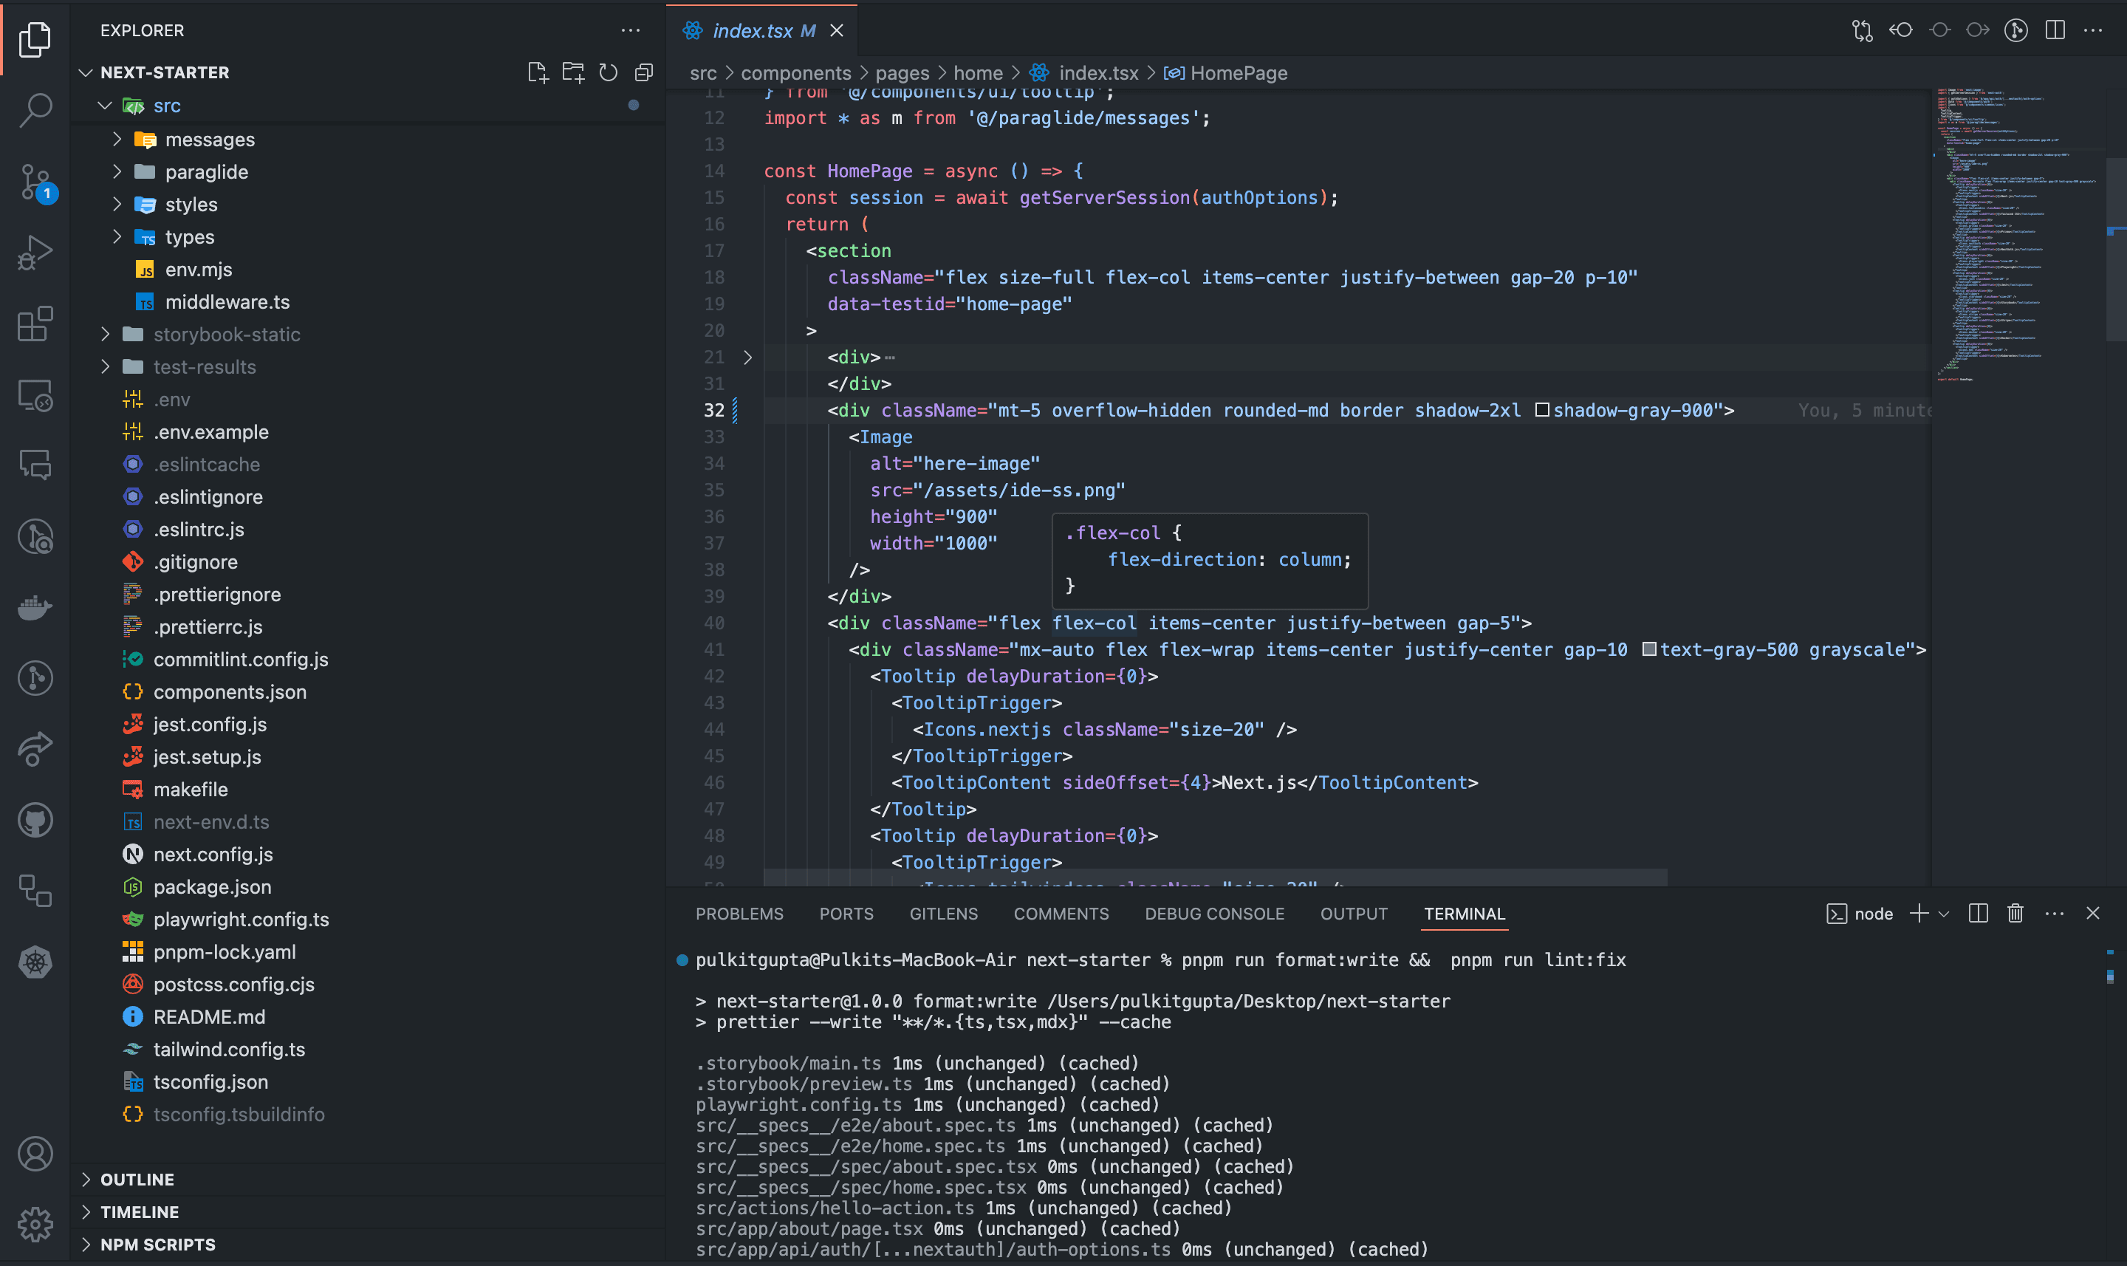Open the Explorer view in activity bar
Screen dimensions: 2127x1266
(35, 39)
